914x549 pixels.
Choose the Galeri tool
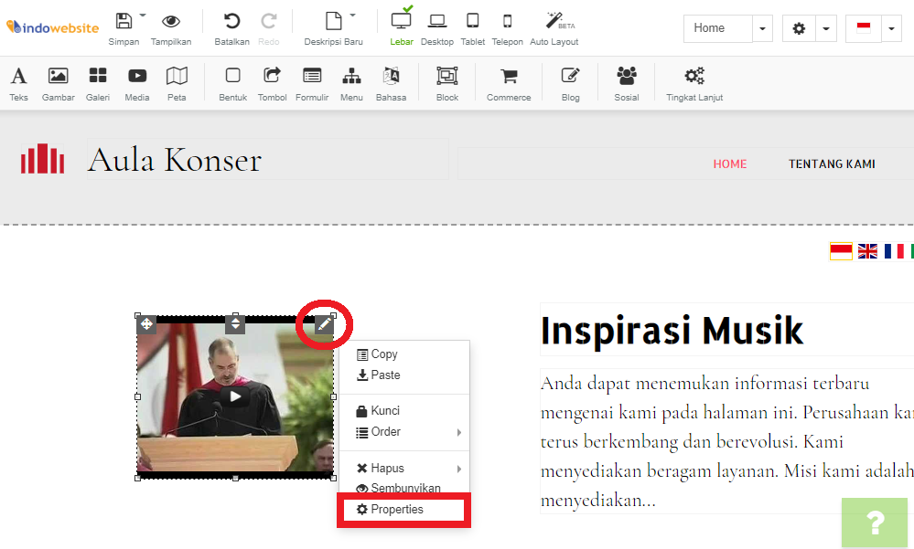97,77
